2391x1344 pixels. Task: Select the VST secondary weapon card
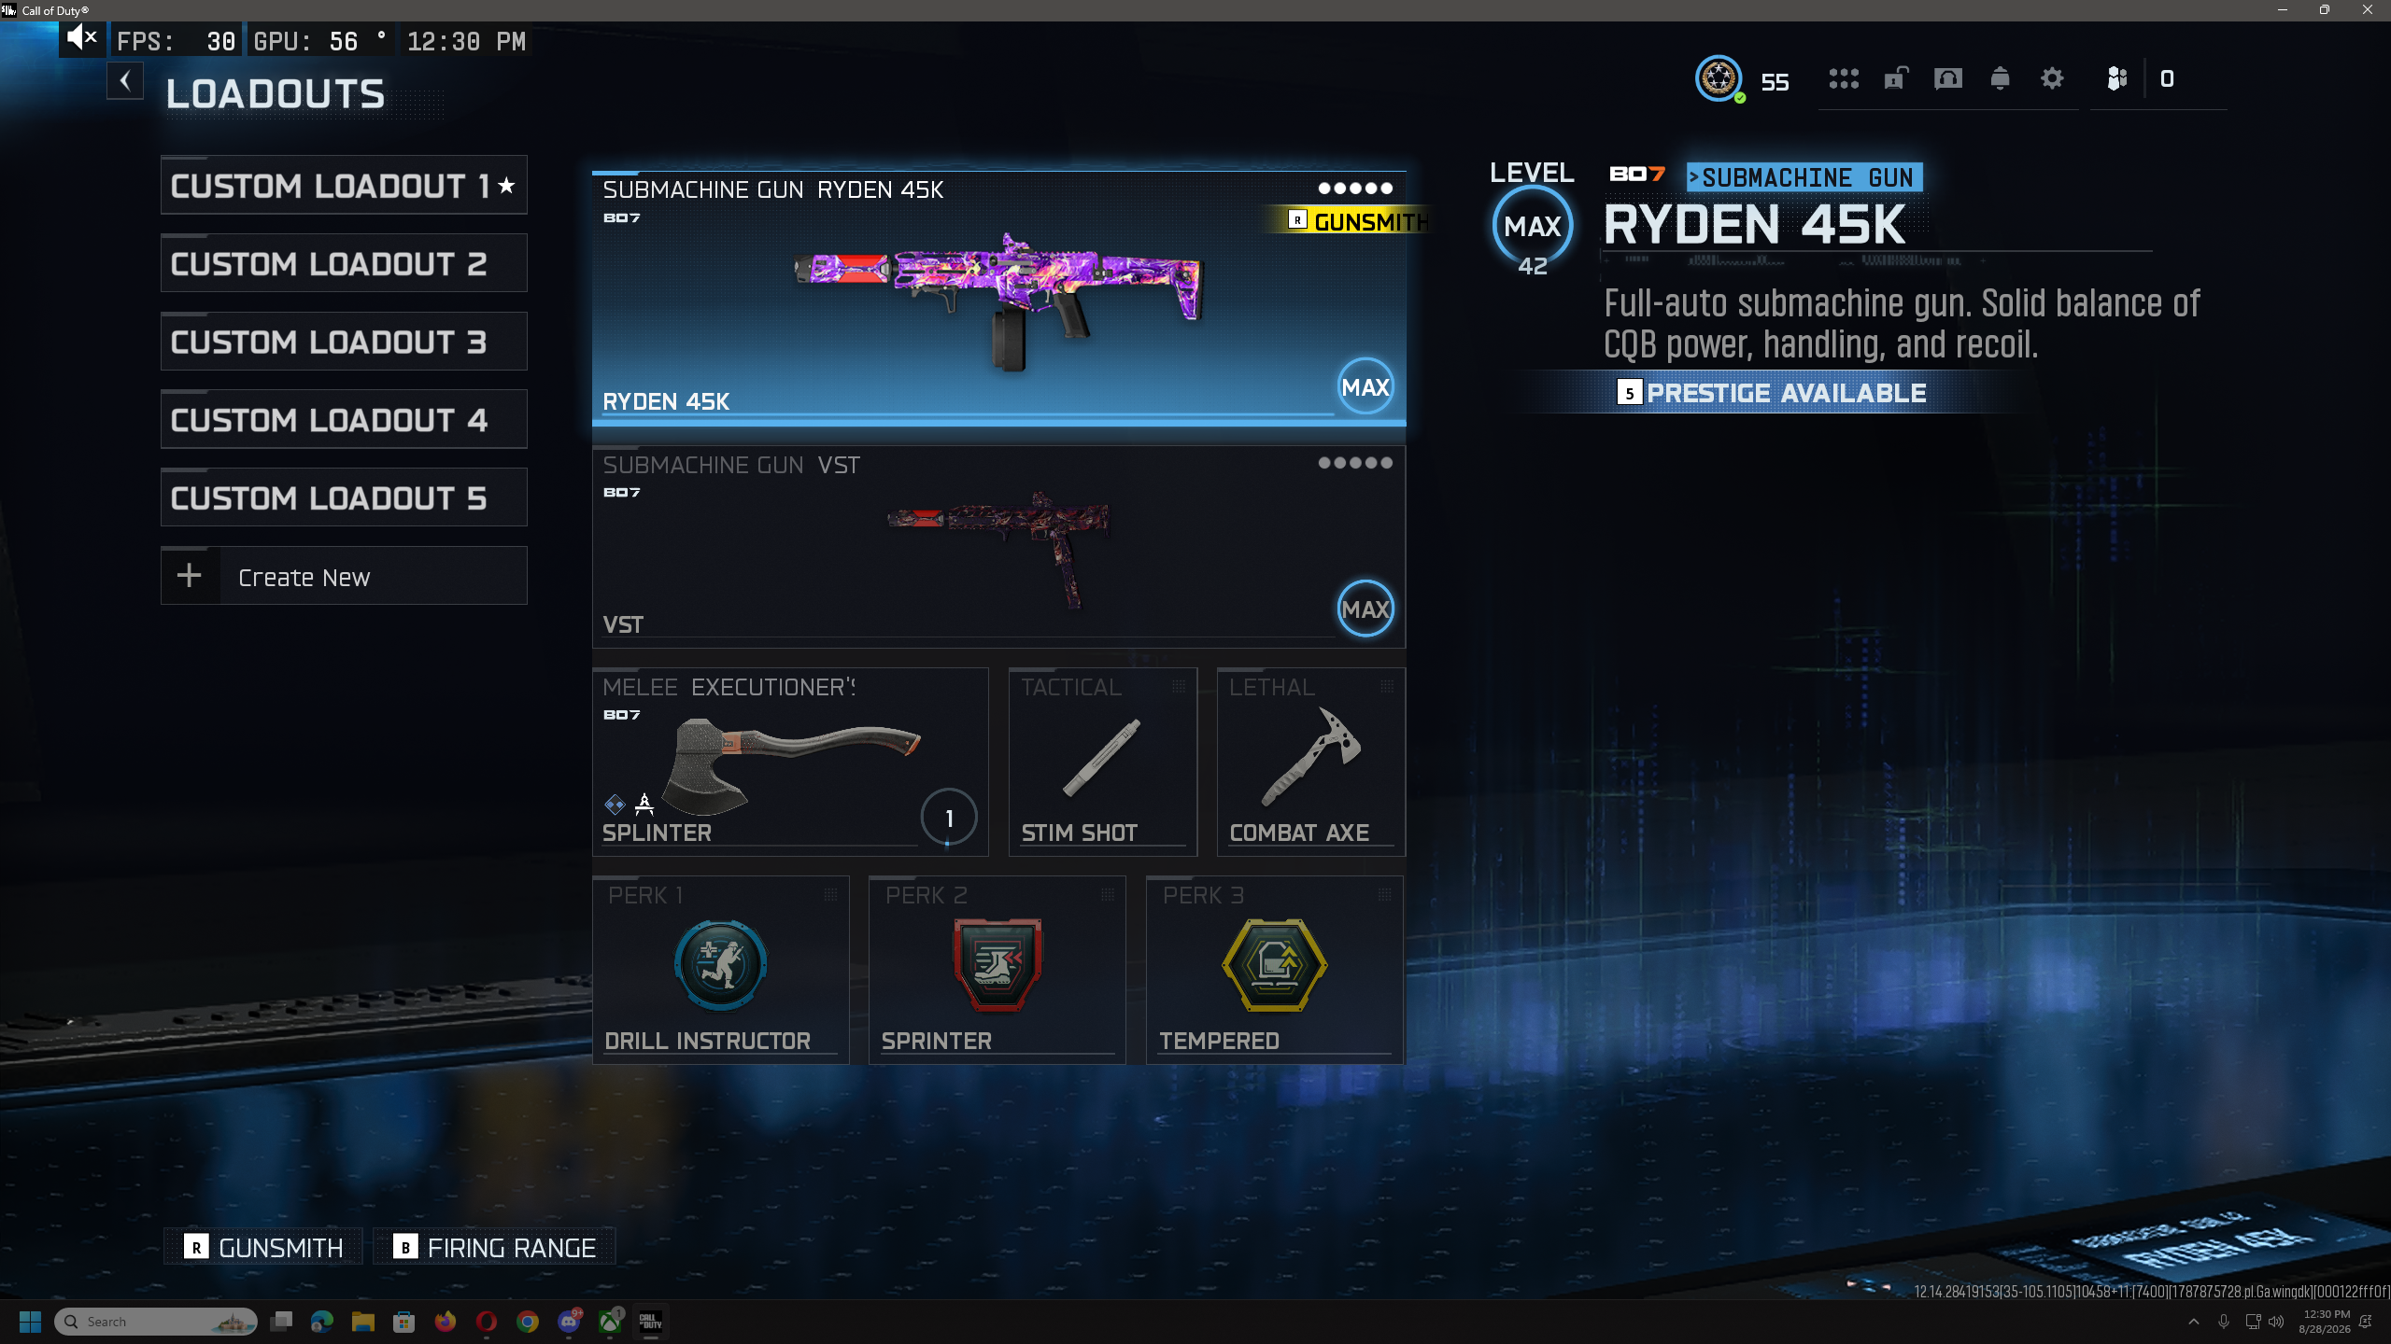(x=998, y=547)
